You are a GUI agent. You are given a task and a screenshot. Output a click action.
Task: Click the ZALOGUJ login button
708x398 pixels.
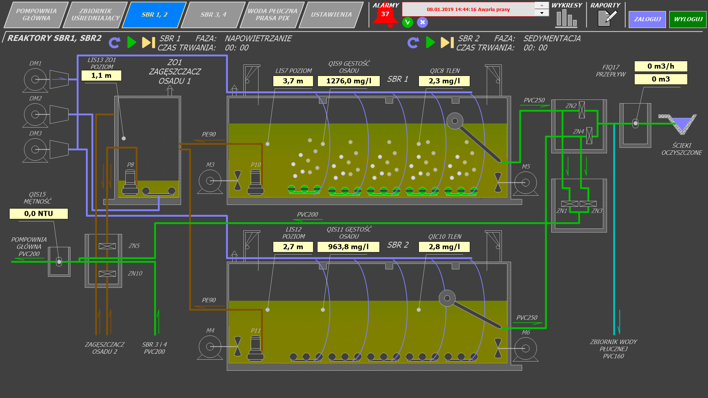click(647, 19)
